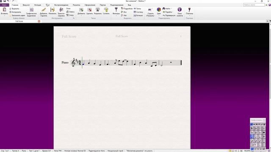Image resolution: width=271 pixels, height=152 pixels.
Task: Click Снизу to add ossia below
Action: point(70,15)
